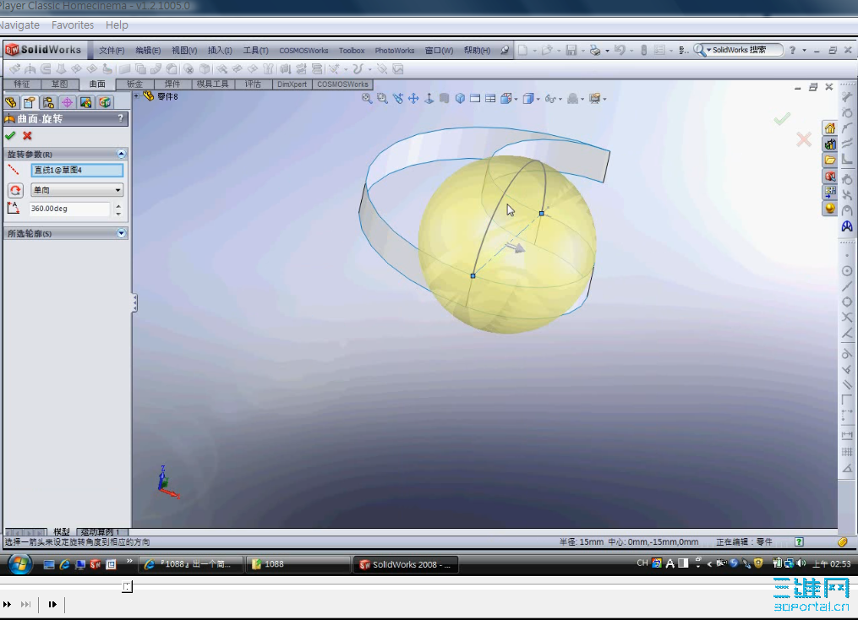Toggle play/pause in media player
The image size is (858, 620).
(x=52, y=604)
